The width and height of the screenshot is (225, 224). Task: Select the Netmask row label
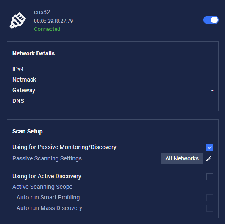[x=24, y=80]
